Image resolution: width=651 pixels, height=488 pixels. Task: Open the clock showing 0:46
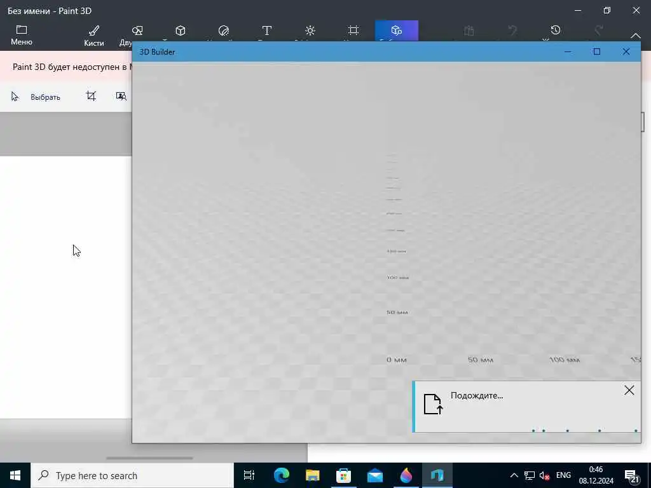[596, 475]
